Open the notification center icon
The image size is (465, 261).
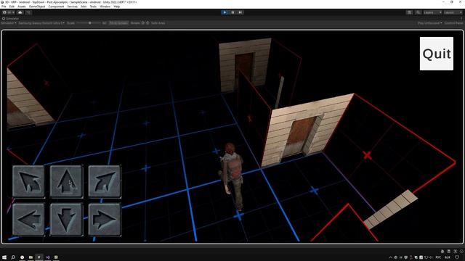pos(457,257)
